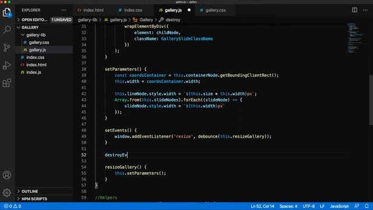Click the unsaved dot on gallery.js tab
The height and width of the screenshot is (210, 373).
(189, 10)
